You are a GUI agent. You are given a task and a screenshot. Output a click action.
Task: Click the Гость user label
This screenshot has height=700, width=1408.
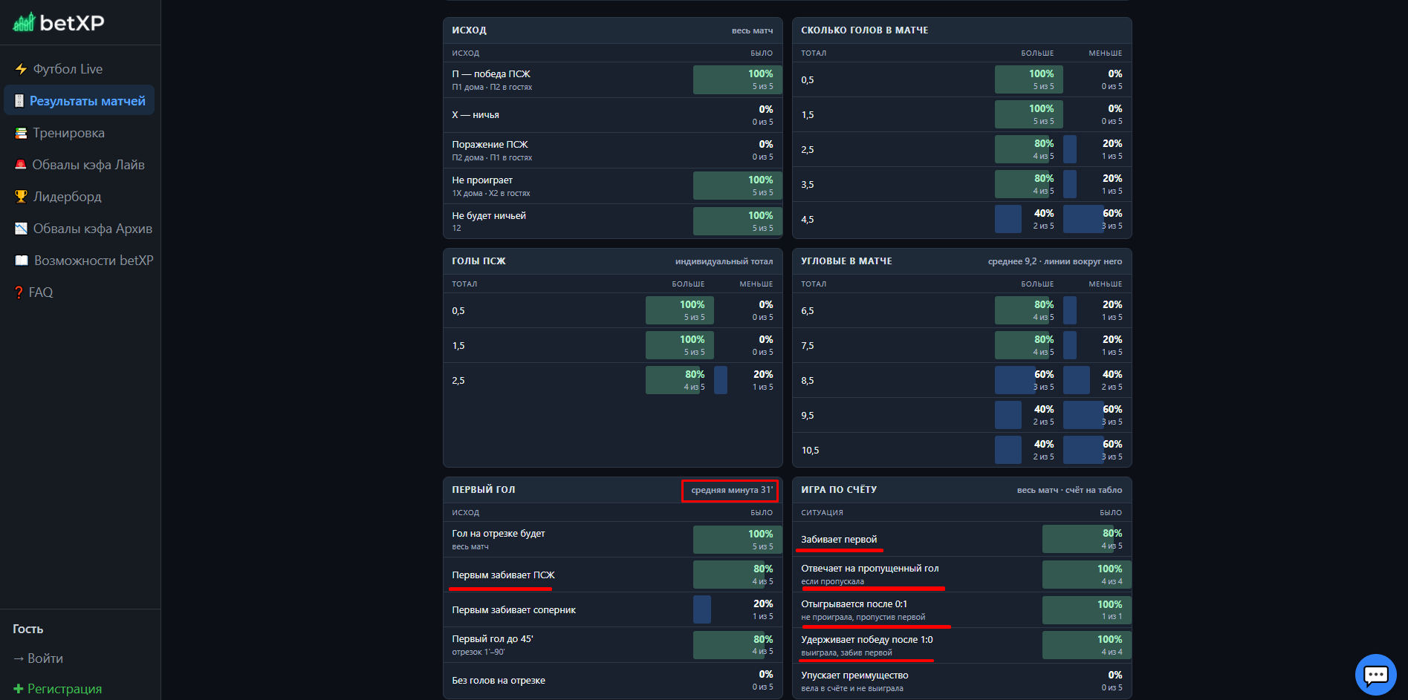[x=28, y=629]
